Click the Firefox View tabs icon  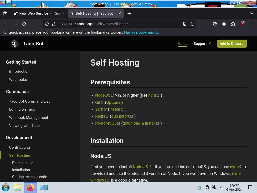[x=5, y=14]
